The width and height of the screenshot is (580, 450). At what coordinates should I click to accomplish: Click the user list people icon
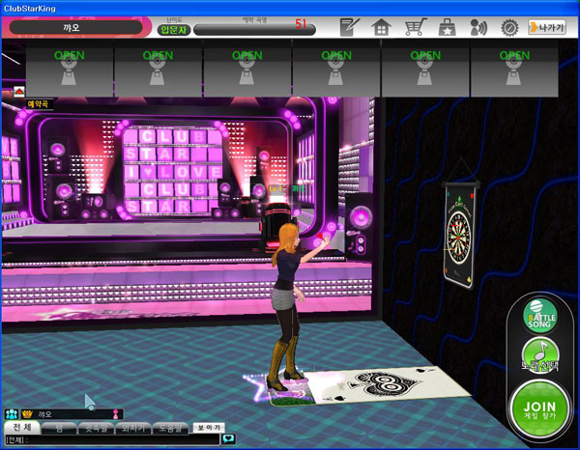(12, 414)
